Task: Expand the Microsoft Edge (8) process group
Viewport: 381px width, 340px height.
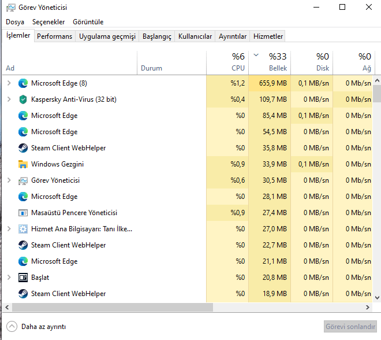Action: click(9, 83)
